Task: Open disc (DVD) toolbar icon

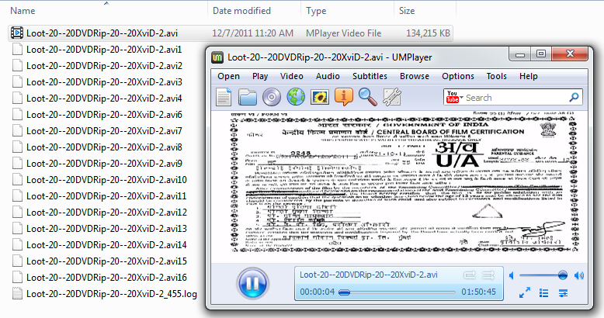Action: [272, 97]
